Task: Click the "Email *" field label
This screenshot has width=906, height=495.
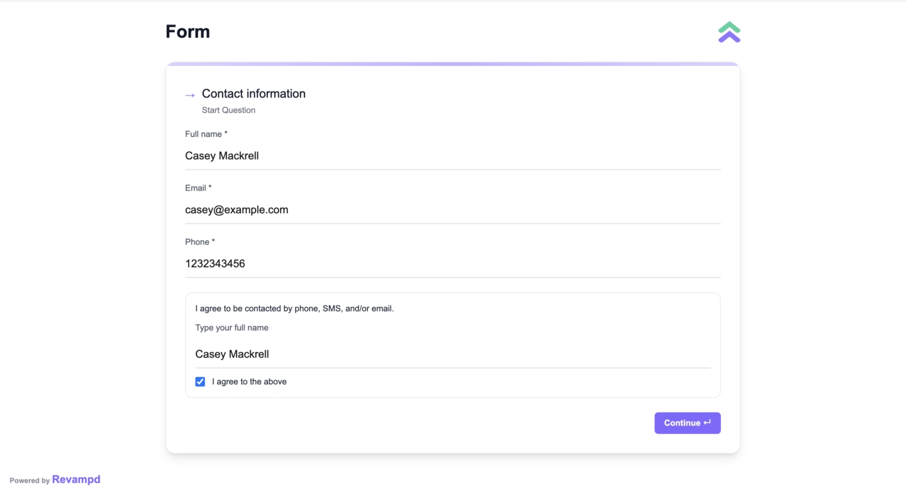Action: 198,188
